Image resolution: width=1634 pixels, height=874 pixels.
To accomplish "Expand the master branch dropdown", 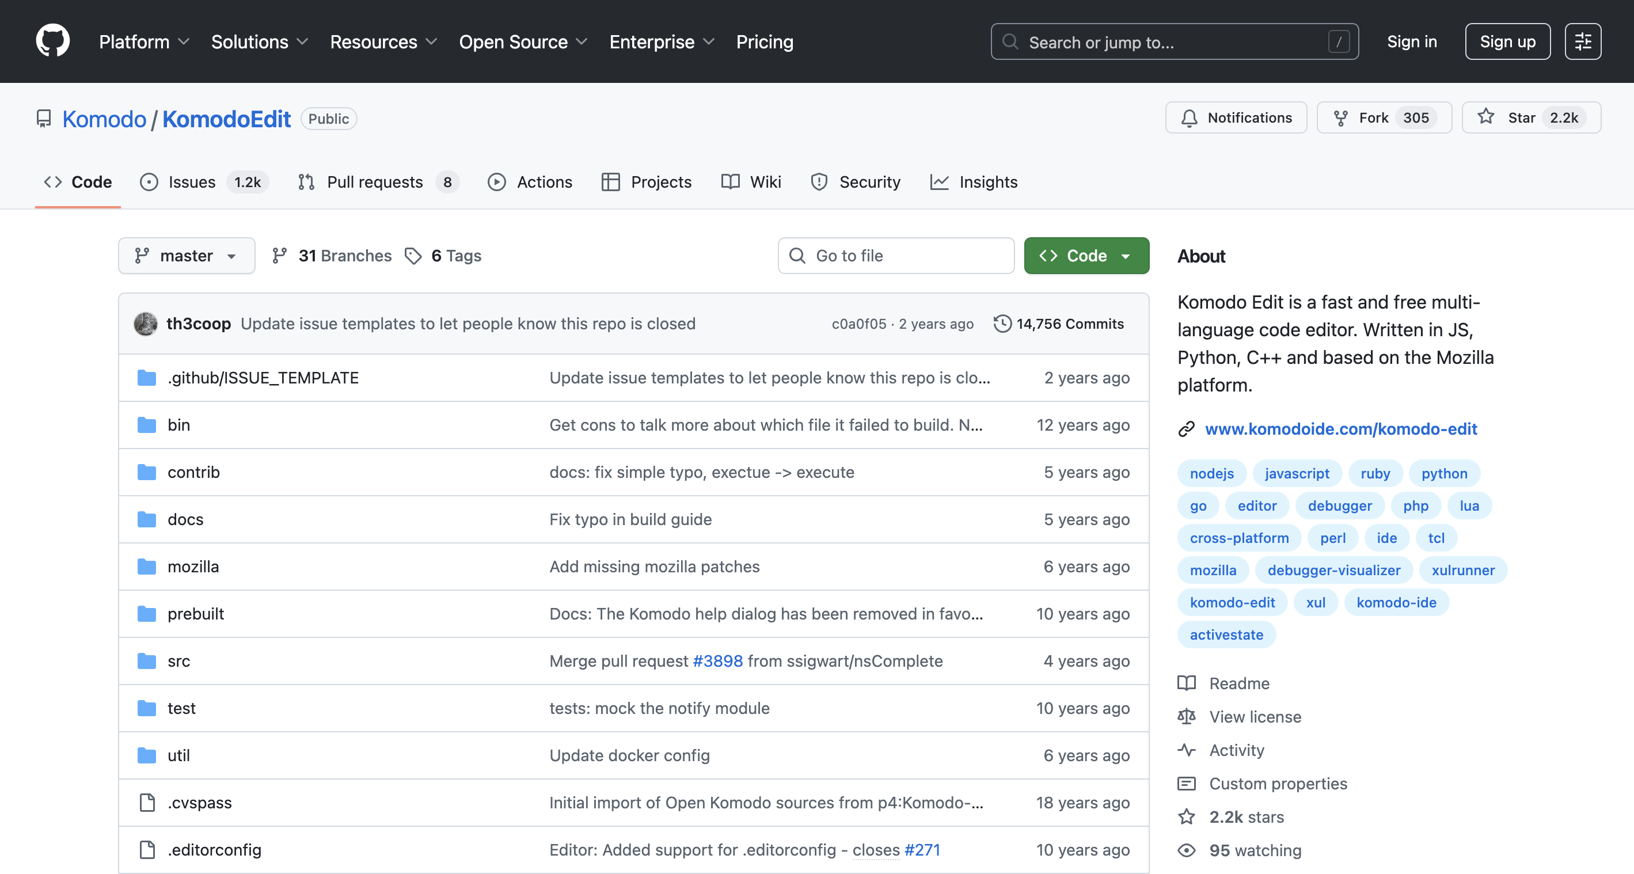I will pos(187,256).
